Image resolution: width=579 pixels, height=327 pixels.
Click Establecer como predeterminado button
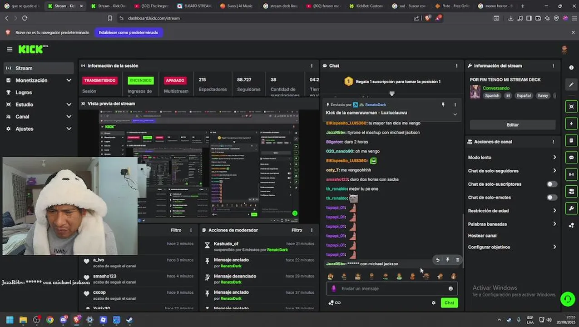[x=129, y=33]
